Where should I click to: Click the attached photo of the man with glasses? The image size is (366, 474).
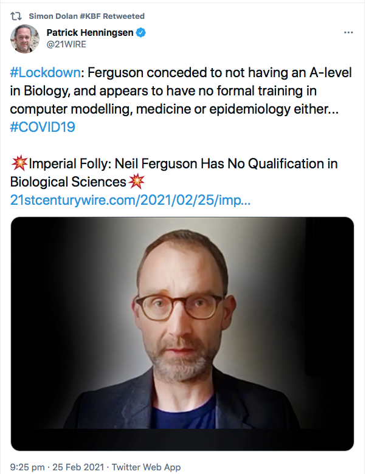click(182, 334)
